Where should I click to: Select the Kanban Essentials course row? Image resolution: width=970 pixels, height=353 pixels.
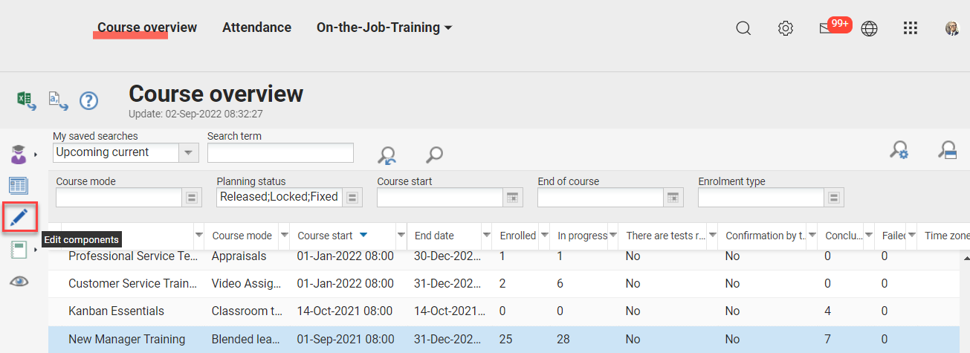(x=116, y=311)
